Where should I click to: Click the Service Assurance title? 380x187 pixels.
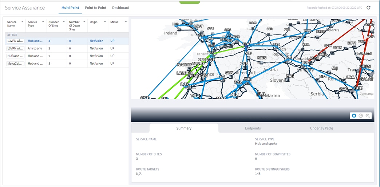25,8
